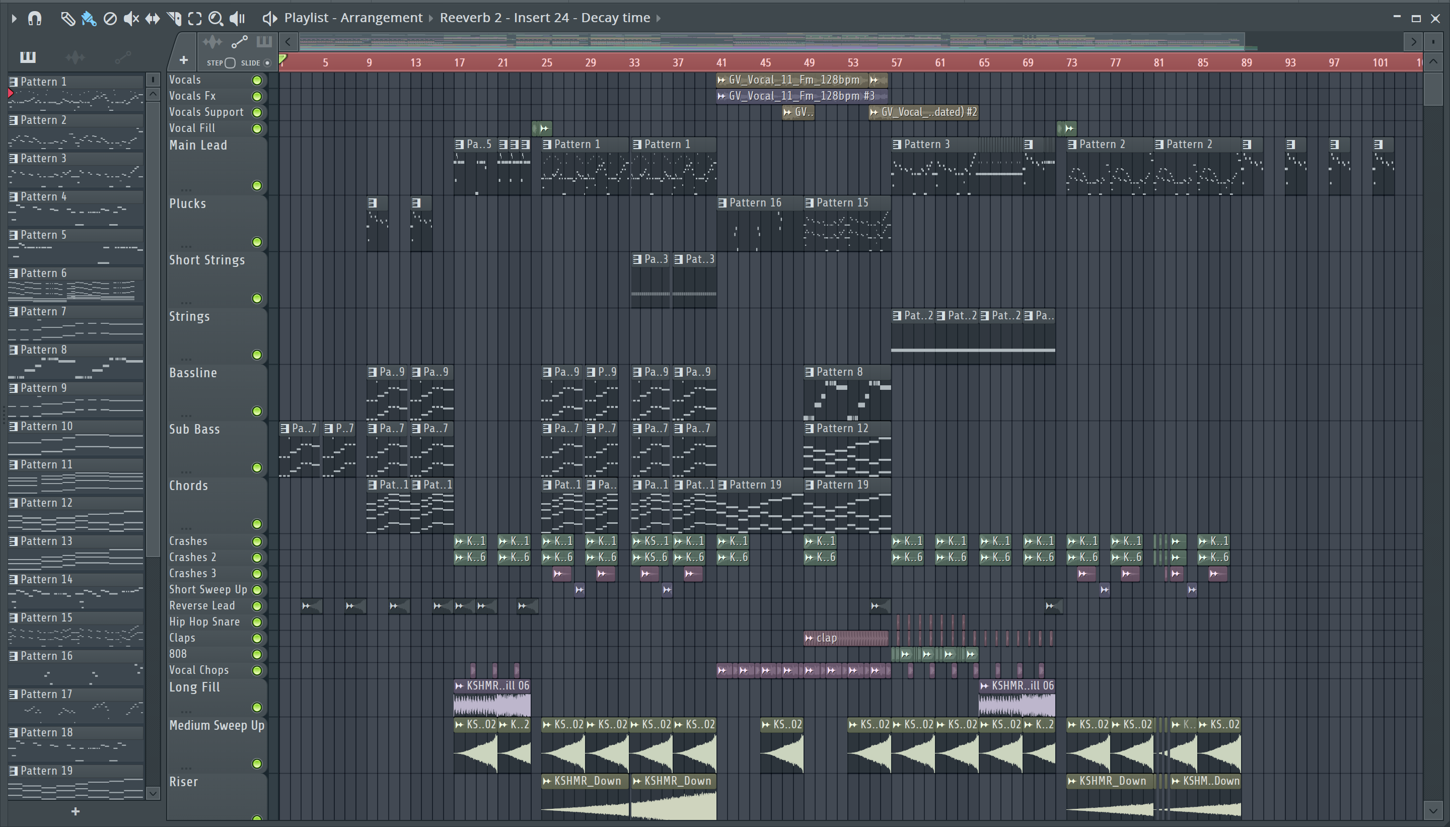This screenshot has height=827, width=1450.
Task: Select the GV_Vocal_11_Fm_128bpm #3 clip
Action: point(802,96)
